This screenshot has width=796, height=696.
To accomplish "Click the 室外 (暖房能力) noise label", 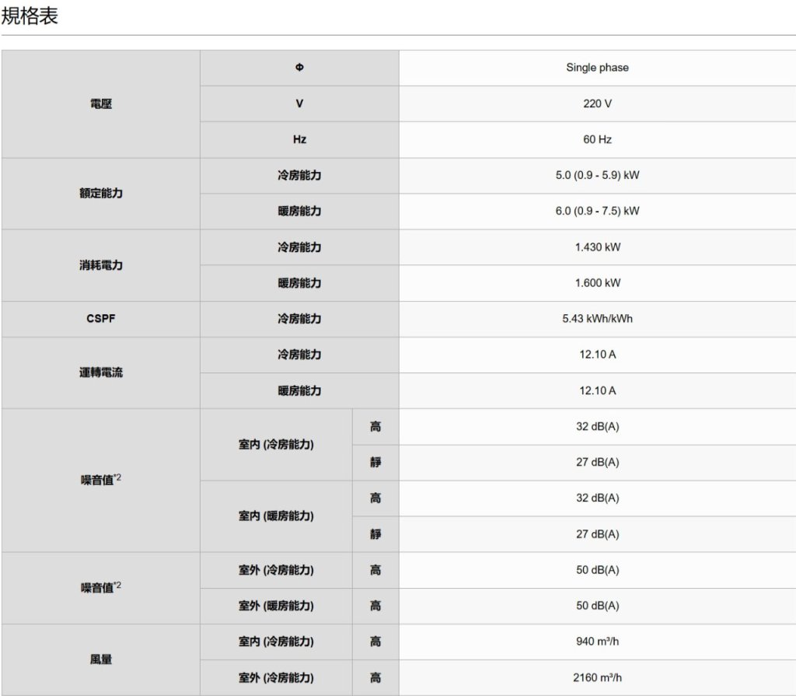I will [x=276, y=606].
